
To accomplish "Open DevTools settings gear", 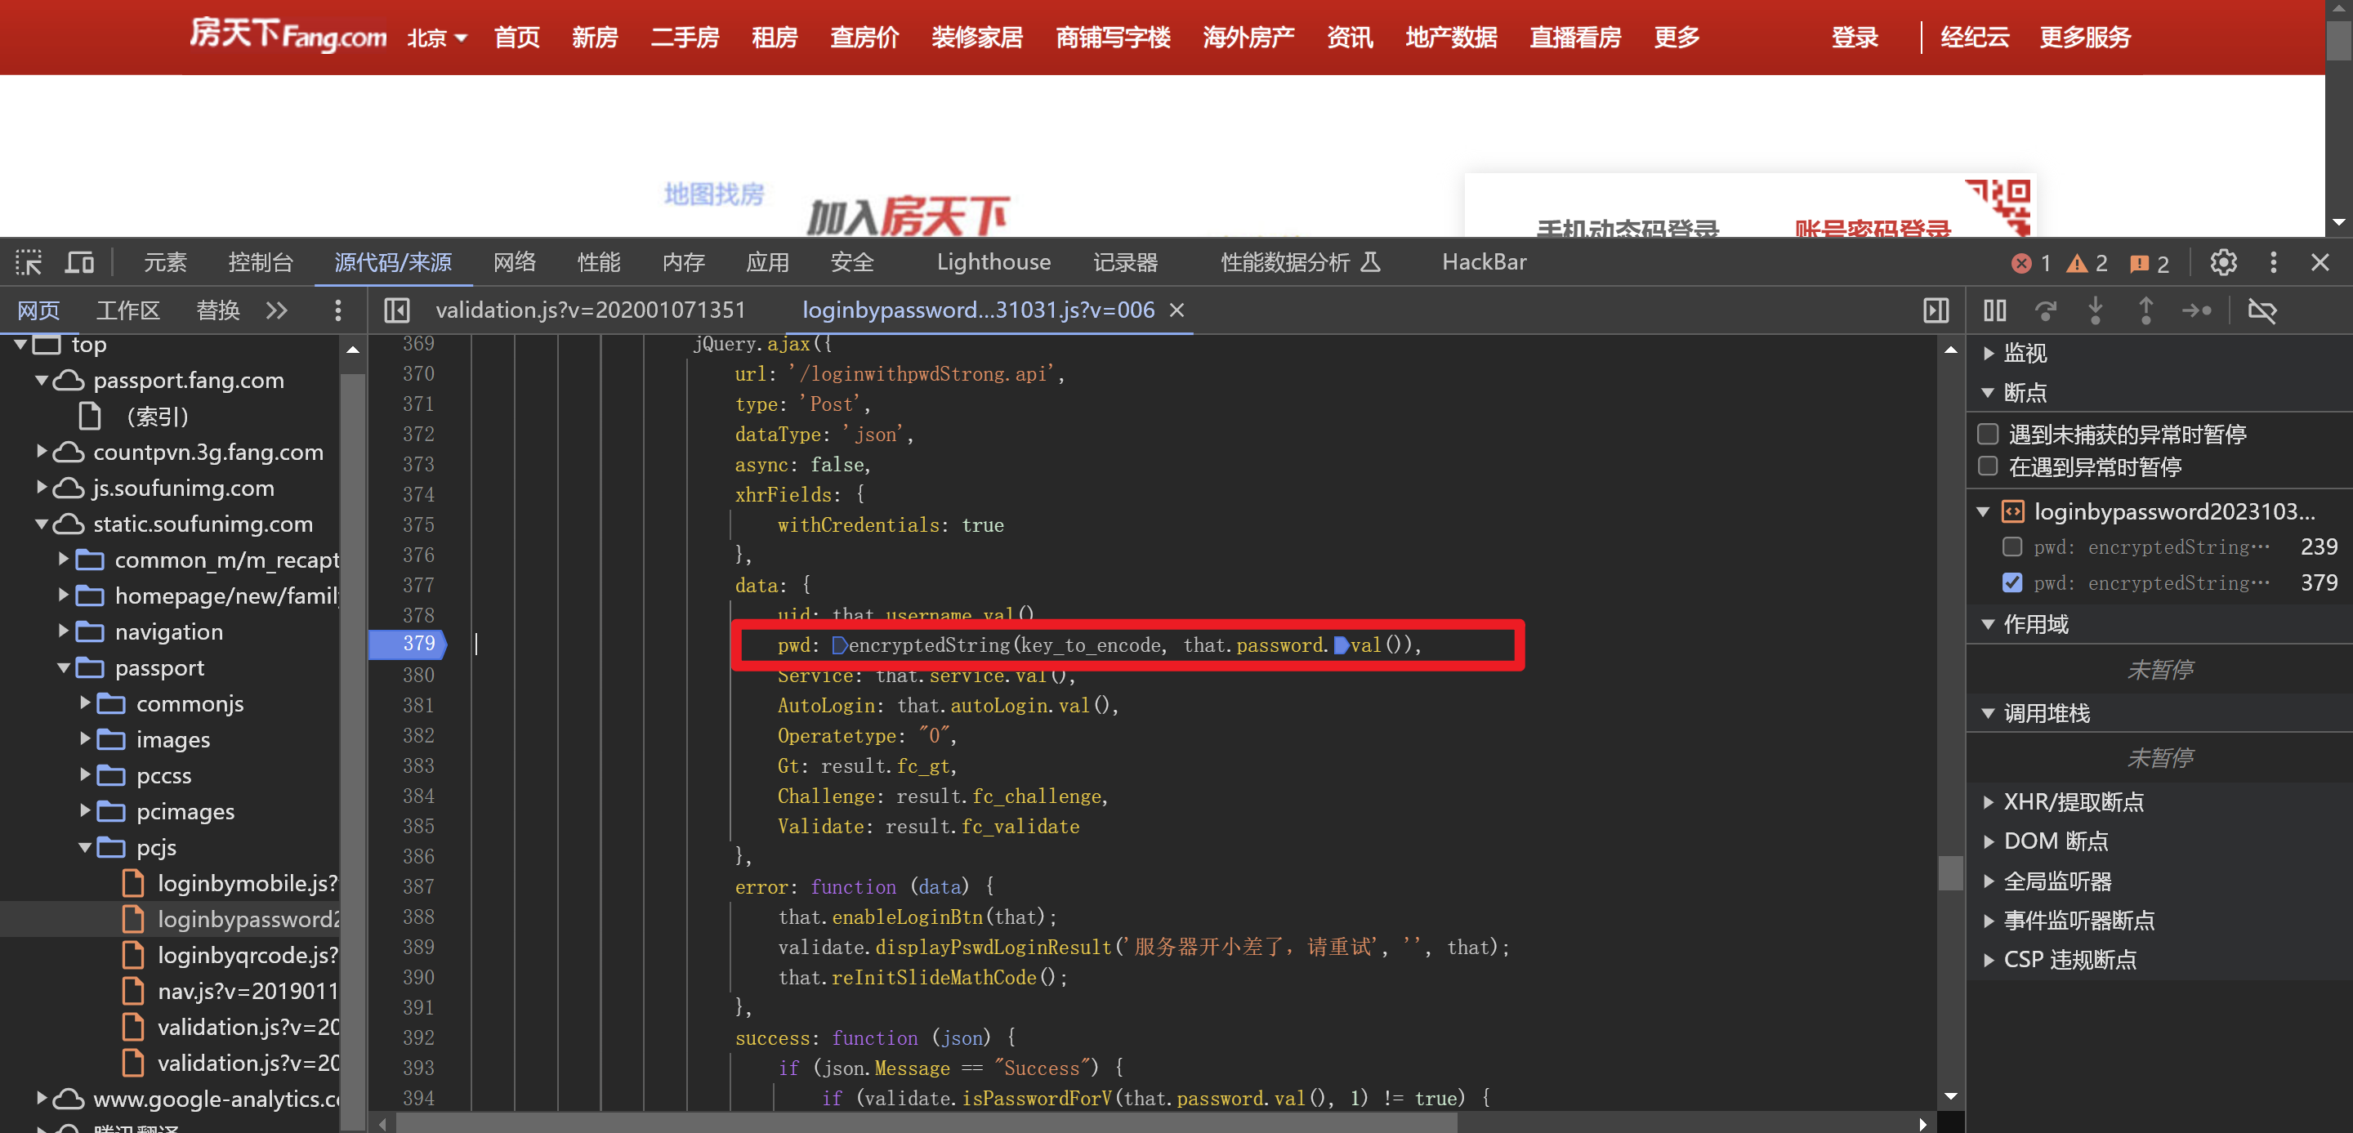I will pyautogui.click(x=2223, y=262).
